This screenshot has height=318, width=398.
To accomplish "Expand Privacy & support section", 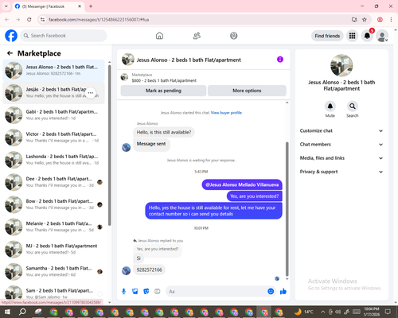I will (341, 172).
